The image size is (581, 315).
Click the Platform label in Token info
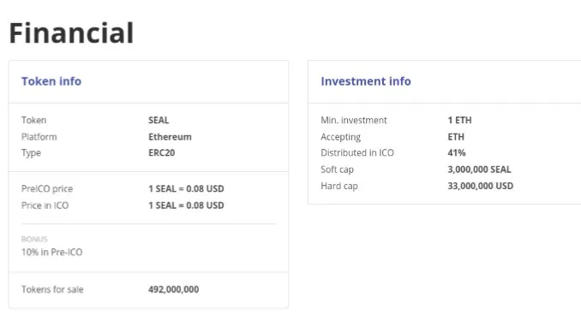(x=39, y=137)
